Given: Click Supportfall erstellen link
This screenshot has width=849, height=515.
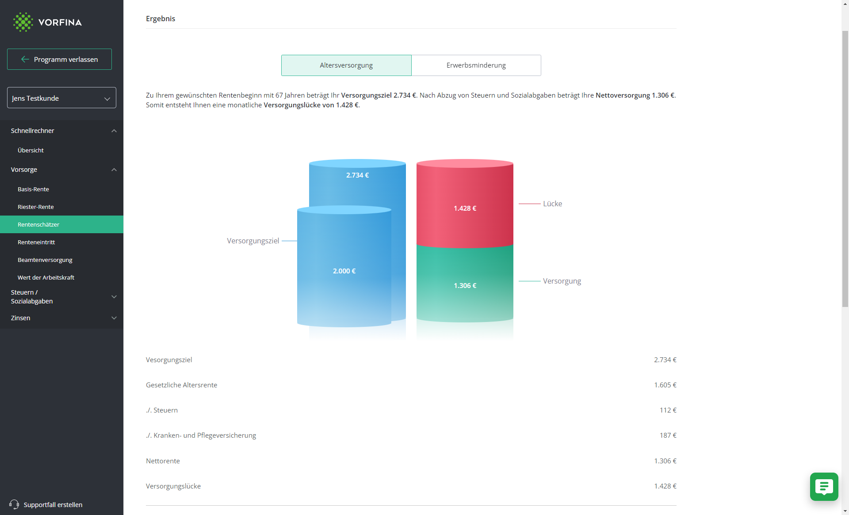Looking at the screenshot, I should pyautogui.click(x=53, y=504).
